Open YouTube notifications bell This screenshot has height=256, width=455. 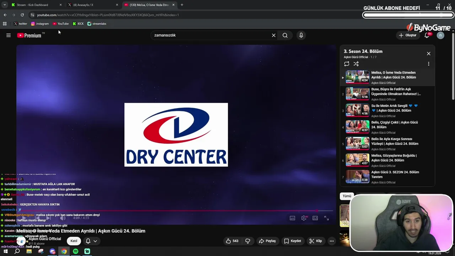point(427,35)
